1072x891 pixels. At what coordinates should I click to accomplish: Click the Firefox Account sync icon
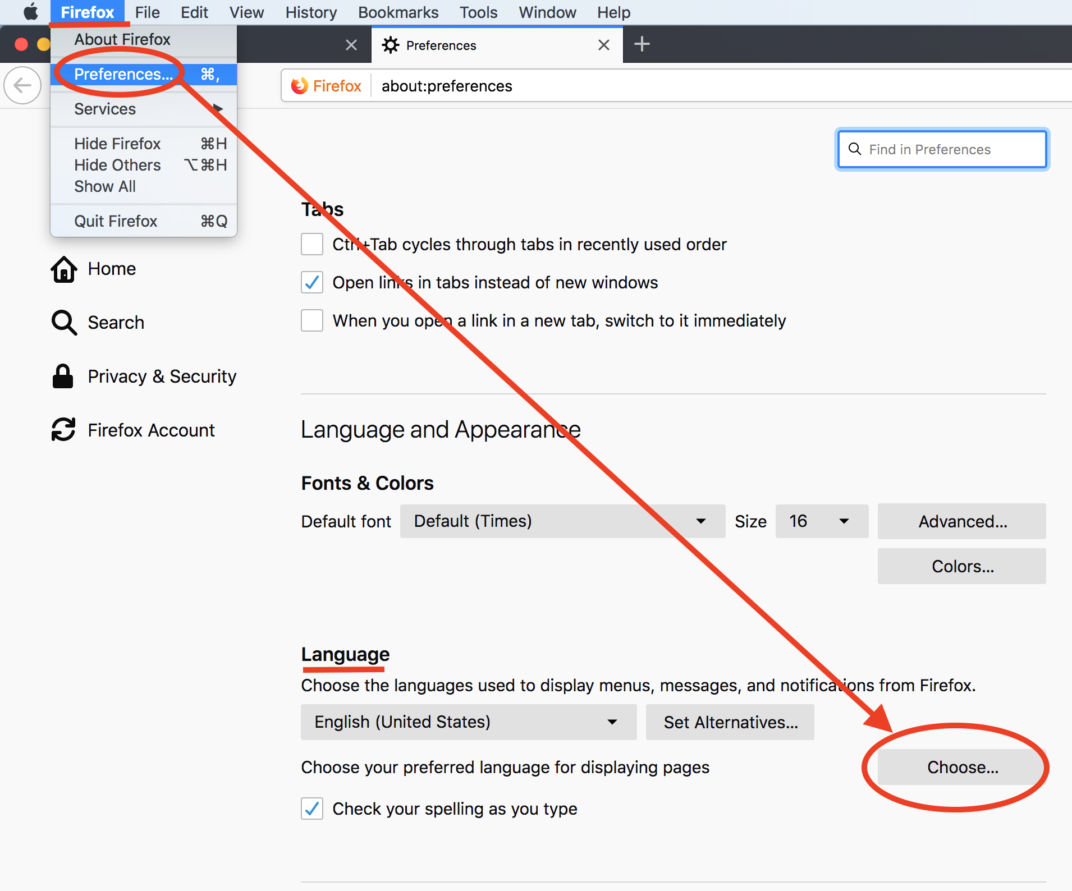coord(63,430)
